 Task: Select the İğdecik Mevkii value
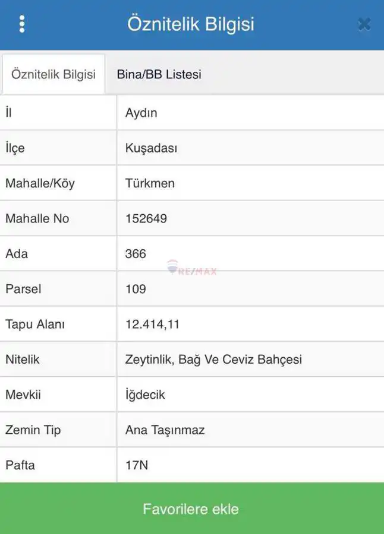145,395
